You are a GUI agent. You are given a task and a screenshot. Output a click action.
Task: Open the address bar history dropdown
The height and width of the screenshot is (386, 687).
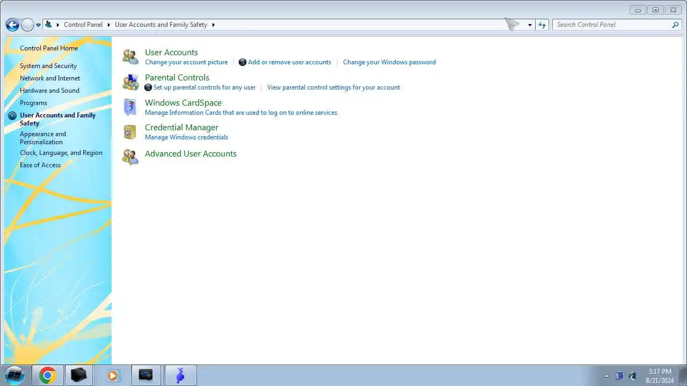(530, 25)
